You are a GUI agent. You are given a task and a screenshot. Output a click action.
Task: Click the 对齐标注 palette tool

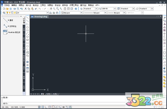tap(10, 26)
